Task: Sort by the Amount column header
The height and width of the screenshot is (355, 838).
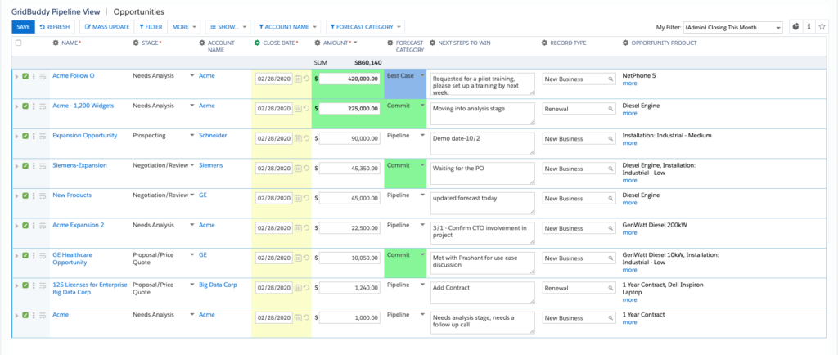Action: pos(336,43)
